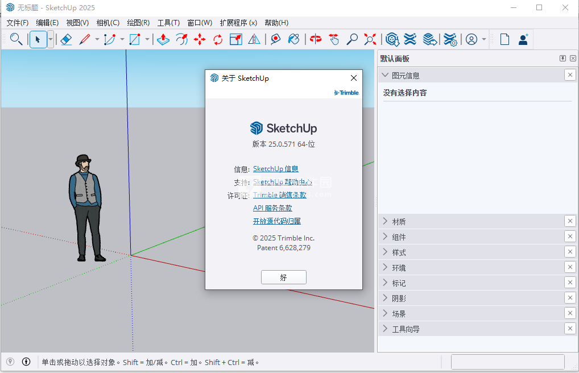579x373 pixels.
Task: Click the measurements box in status bar
Action: (x=508, y=362)
